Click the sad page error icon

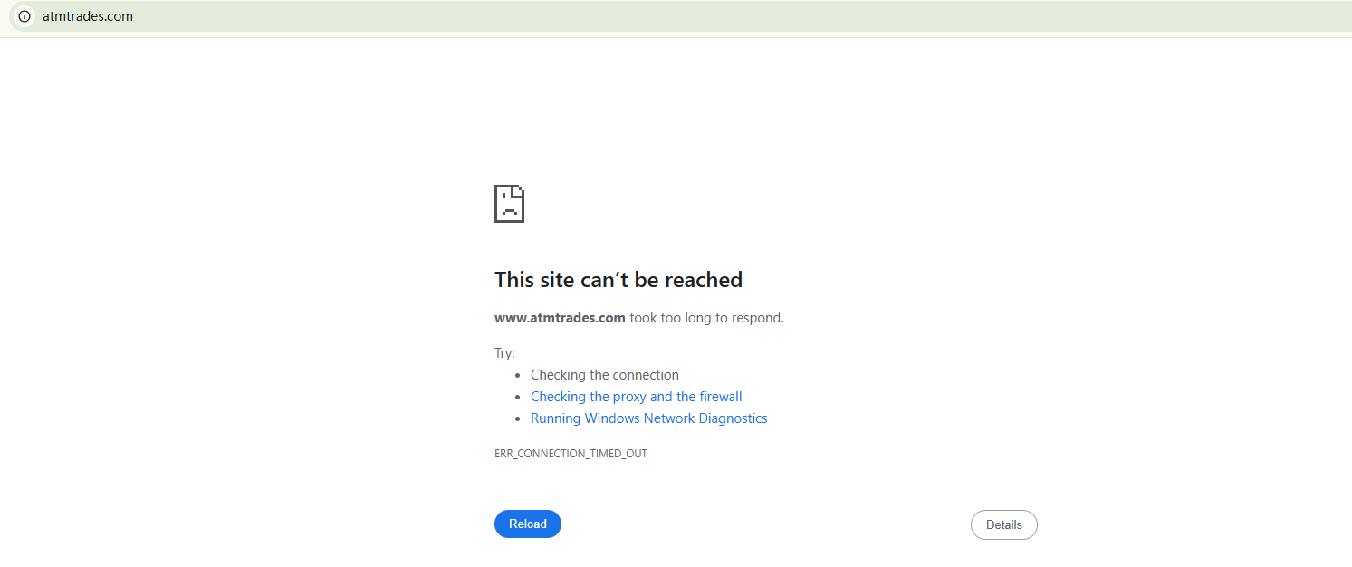point(510,204)
